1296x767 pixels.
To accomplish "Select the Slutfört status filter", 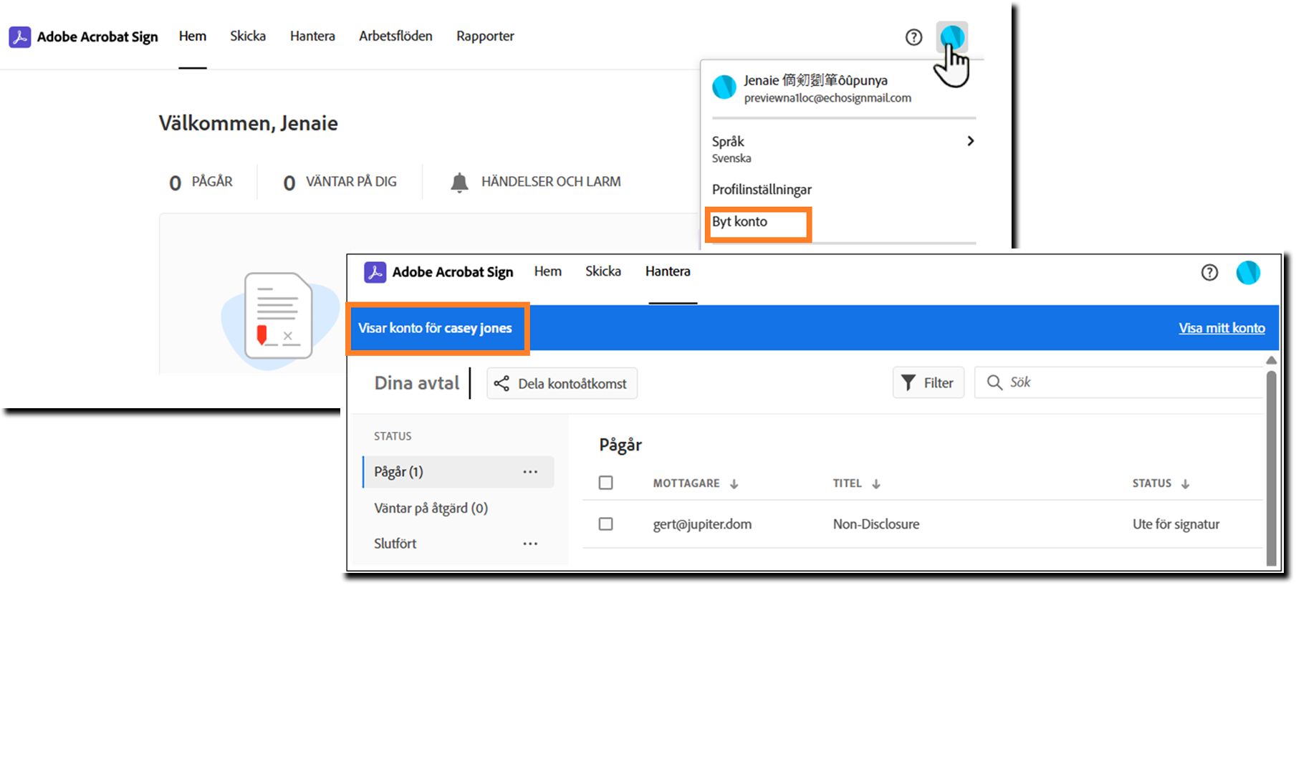I will coord(395,544).
